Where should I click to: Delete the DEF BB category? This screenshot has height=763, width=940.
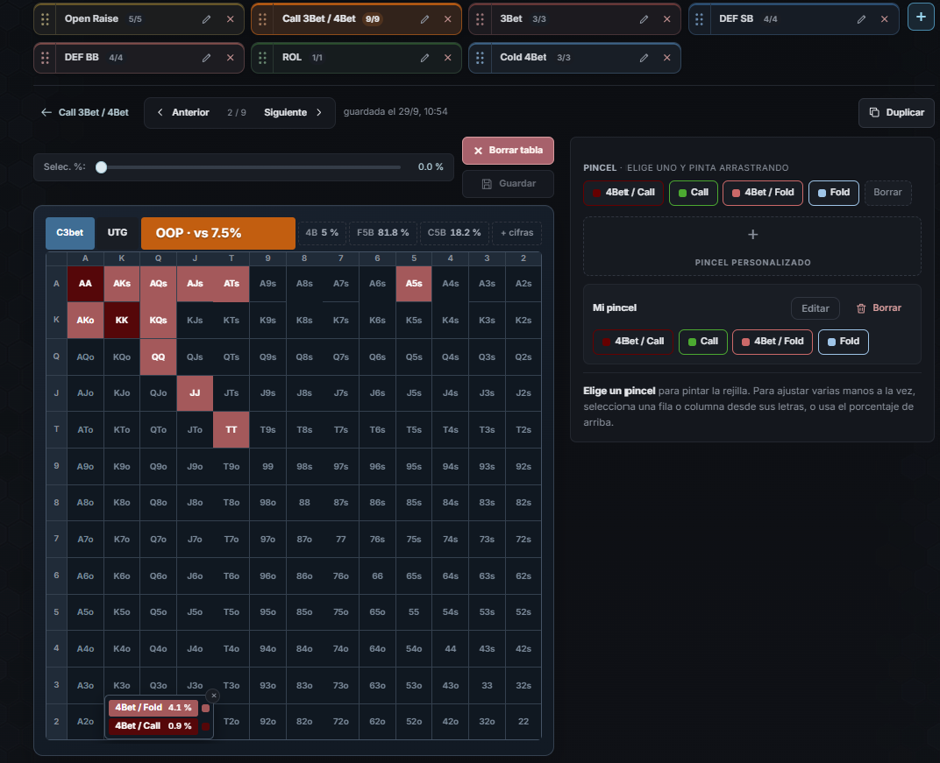tap(231, 58)
